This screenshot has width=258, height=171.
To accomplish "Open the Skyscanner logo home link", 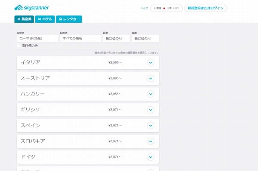I will pos(31,8).
